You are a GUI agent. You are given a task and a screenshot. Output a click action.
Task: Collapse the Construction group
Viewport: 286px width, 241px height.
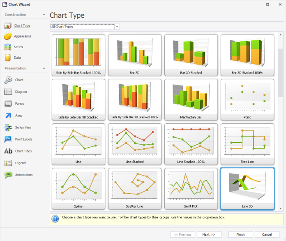(44, 15)
